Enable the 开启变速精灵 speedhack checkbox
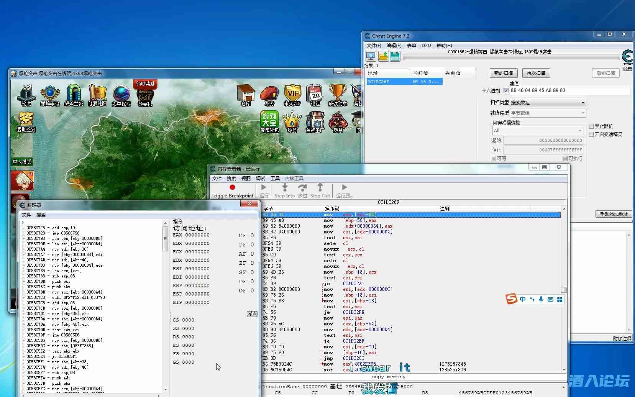The width and height of the screenshot is (635, 397). pyautogui.click(x=591, y=135)
